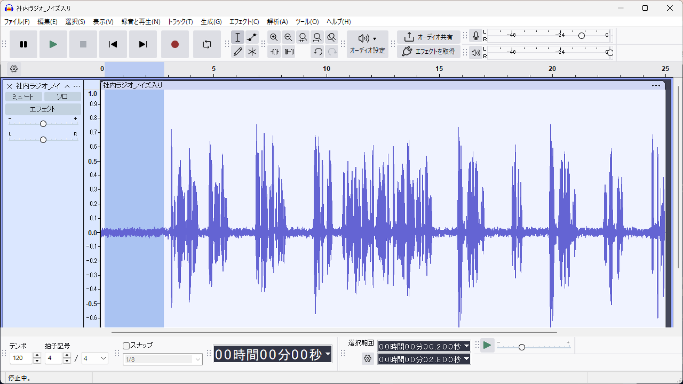Viewport: 683px width, 384px height.
Task: Open the time signature denominator dropdown
Action: pyautogui.click(x=95, y=358)
